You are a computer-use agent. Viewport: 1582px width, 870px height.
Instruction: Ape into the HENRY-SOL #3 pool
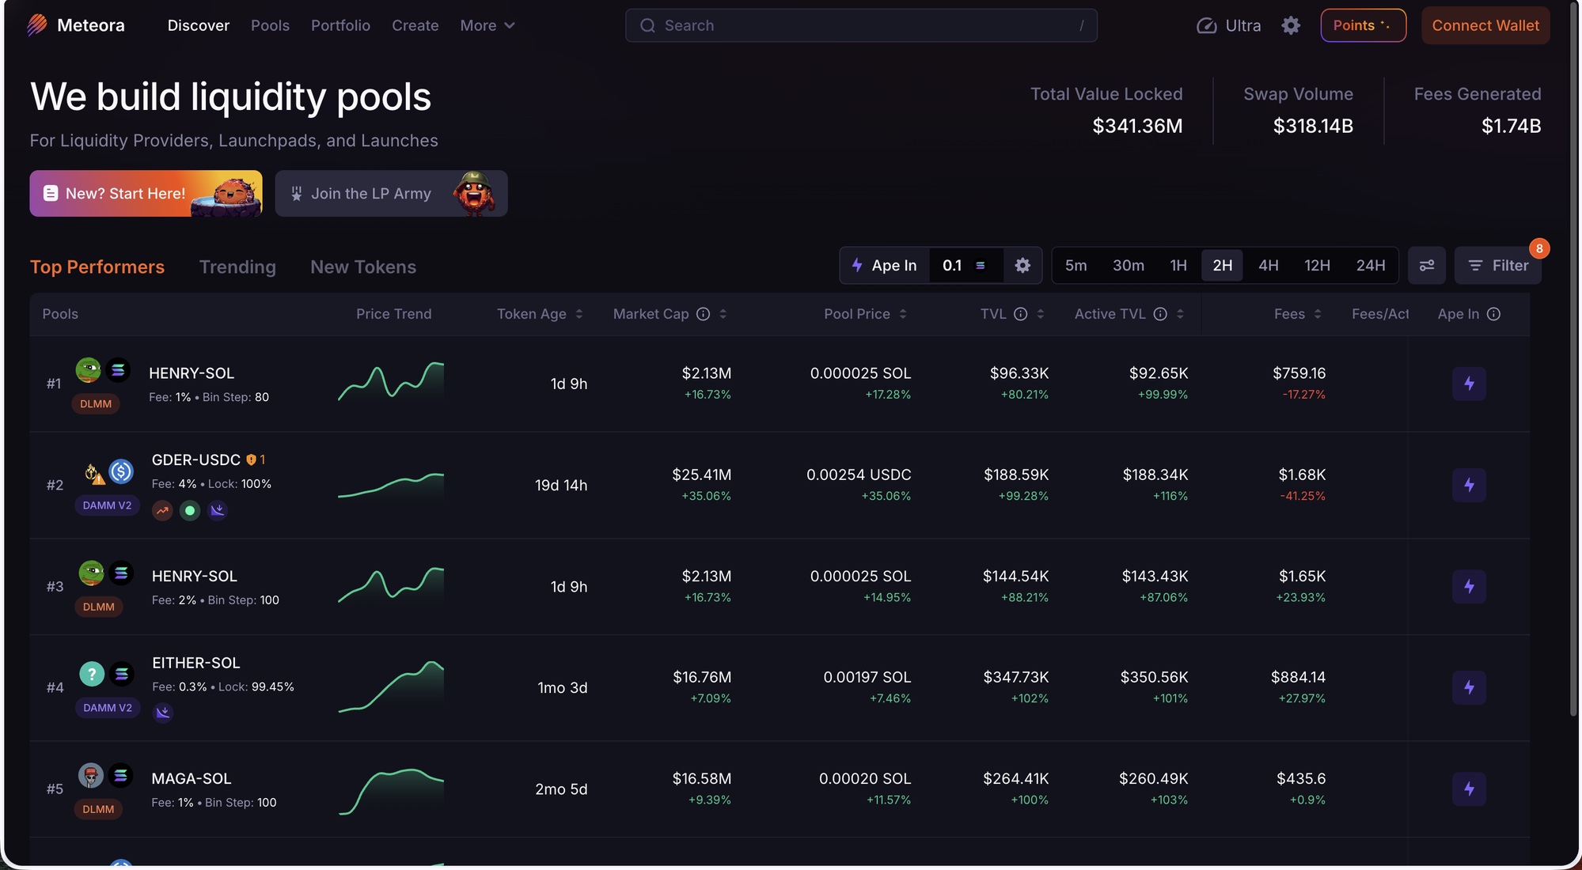tap(1469, 586)
